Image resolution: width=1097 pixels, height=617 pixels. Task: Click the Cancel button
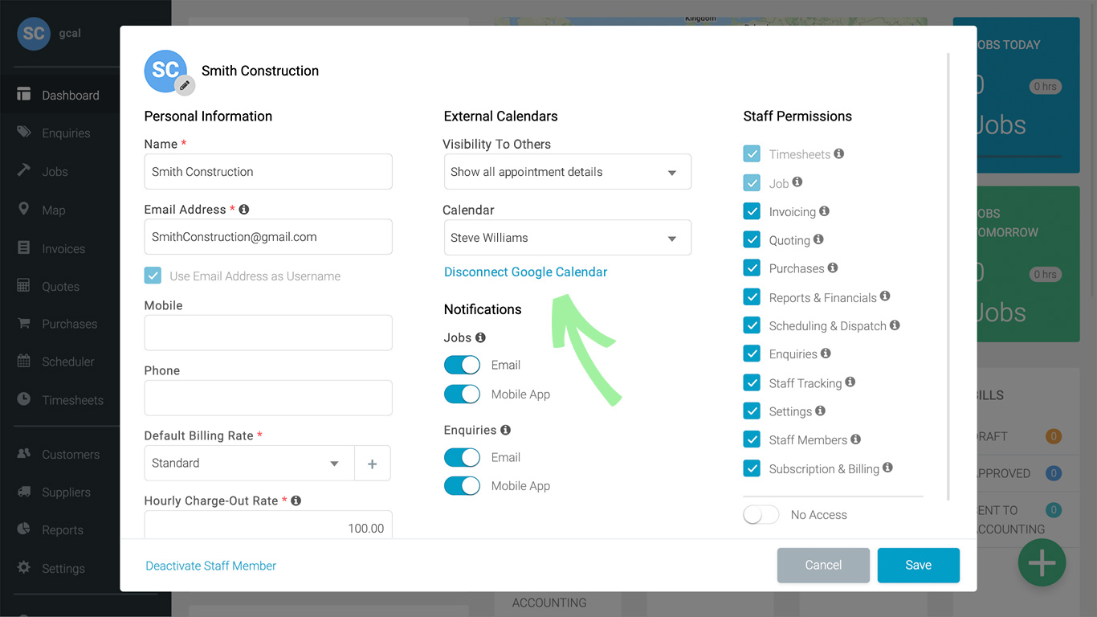click(823, 565)
